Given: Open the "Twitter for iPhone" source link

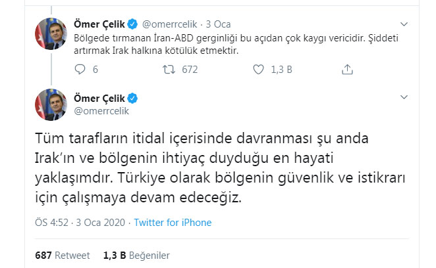Looking at the screenshot, I should (173, 223).
